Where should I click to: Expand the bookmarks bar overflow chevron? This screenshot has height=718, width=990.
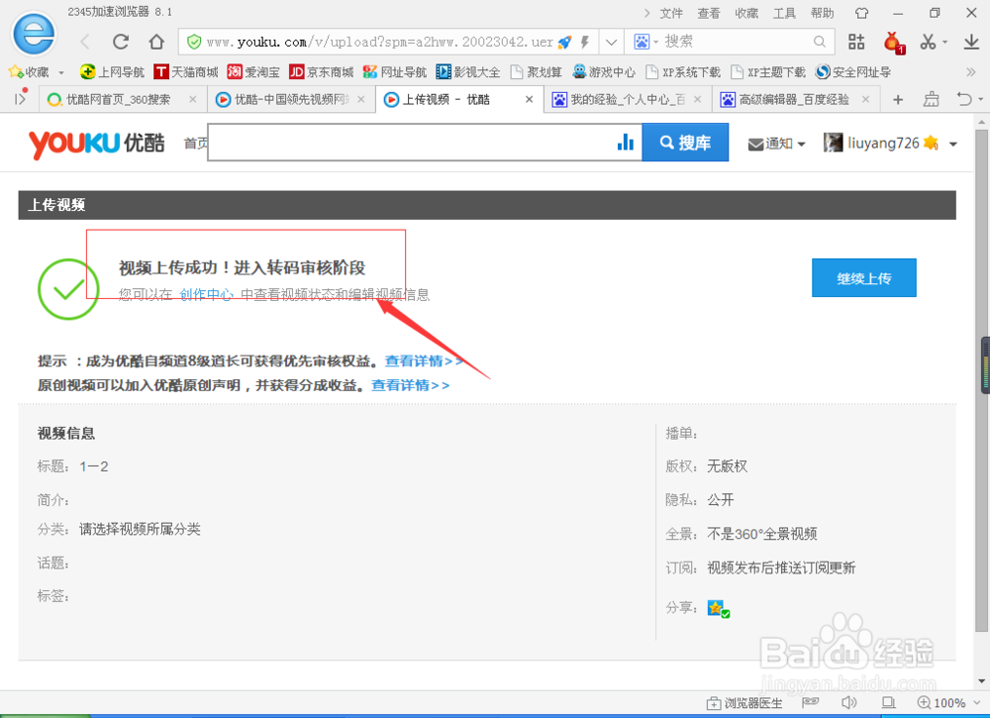(971, 72)
